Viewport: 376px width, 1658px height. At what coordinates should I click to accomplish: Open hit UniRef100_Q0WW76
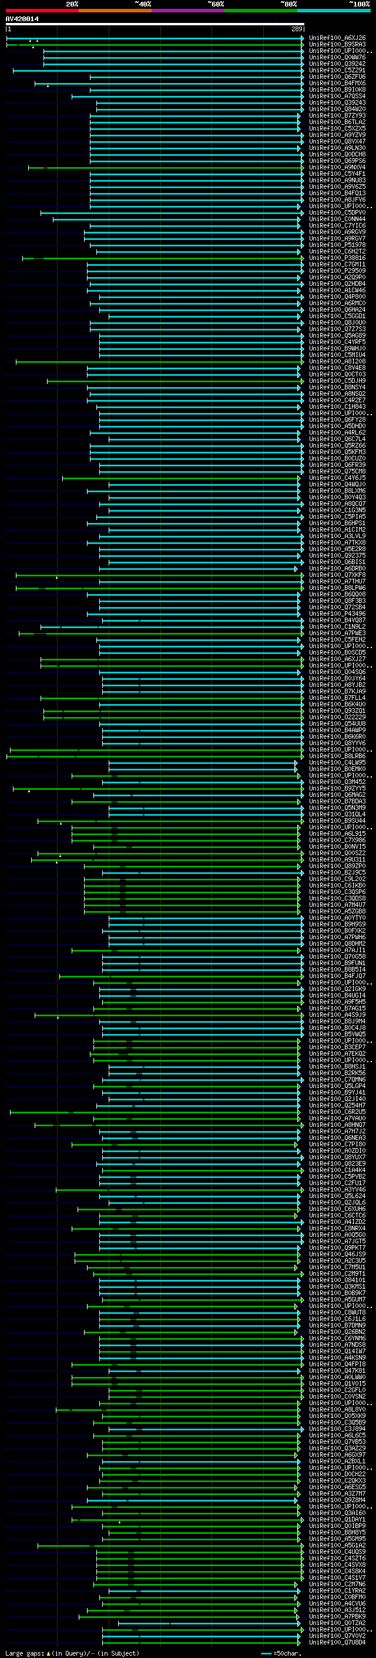click(x=337, y=57)
